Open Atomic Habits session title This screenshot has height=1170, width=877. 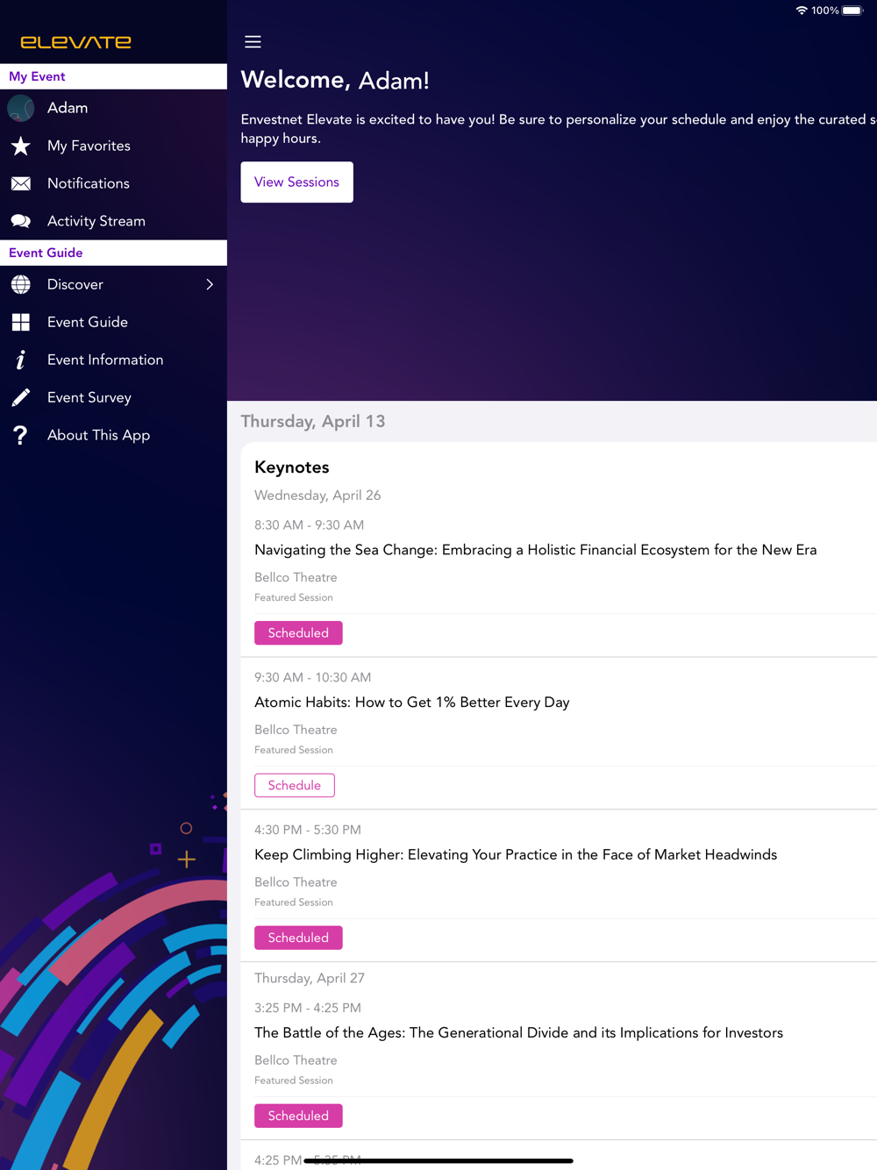(411, 703)
